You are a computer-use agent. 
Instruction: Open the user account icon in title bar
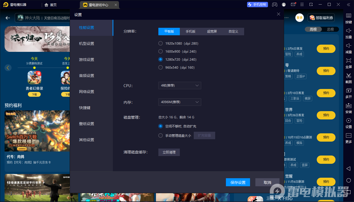click(284, 5)
